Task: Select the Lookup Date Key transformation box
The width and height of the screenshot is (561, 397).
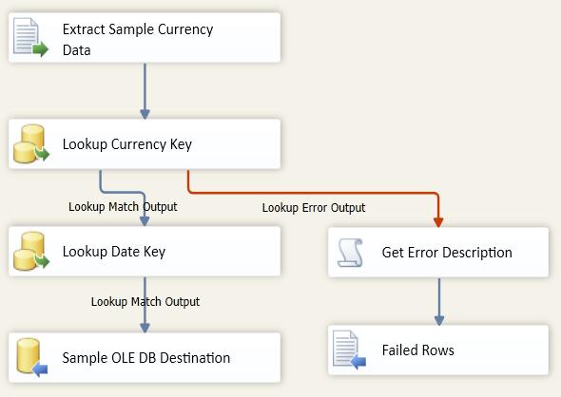Action: coord(145,251)
